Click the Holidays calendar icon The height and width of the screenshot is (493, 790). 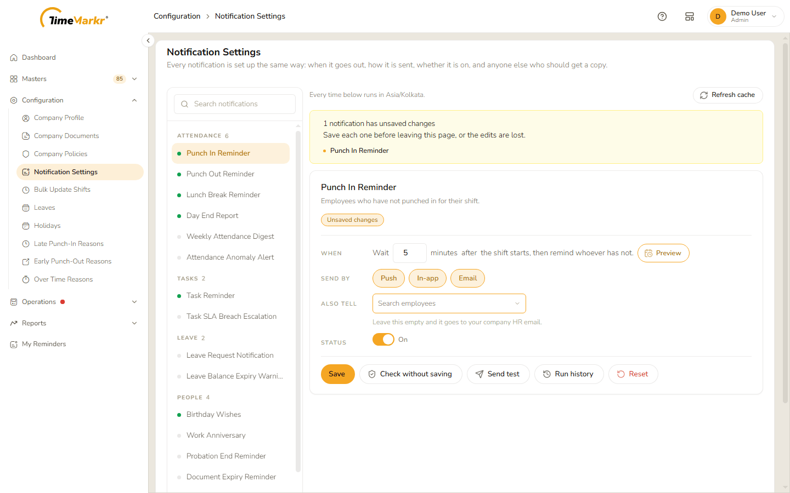point(26,226)
